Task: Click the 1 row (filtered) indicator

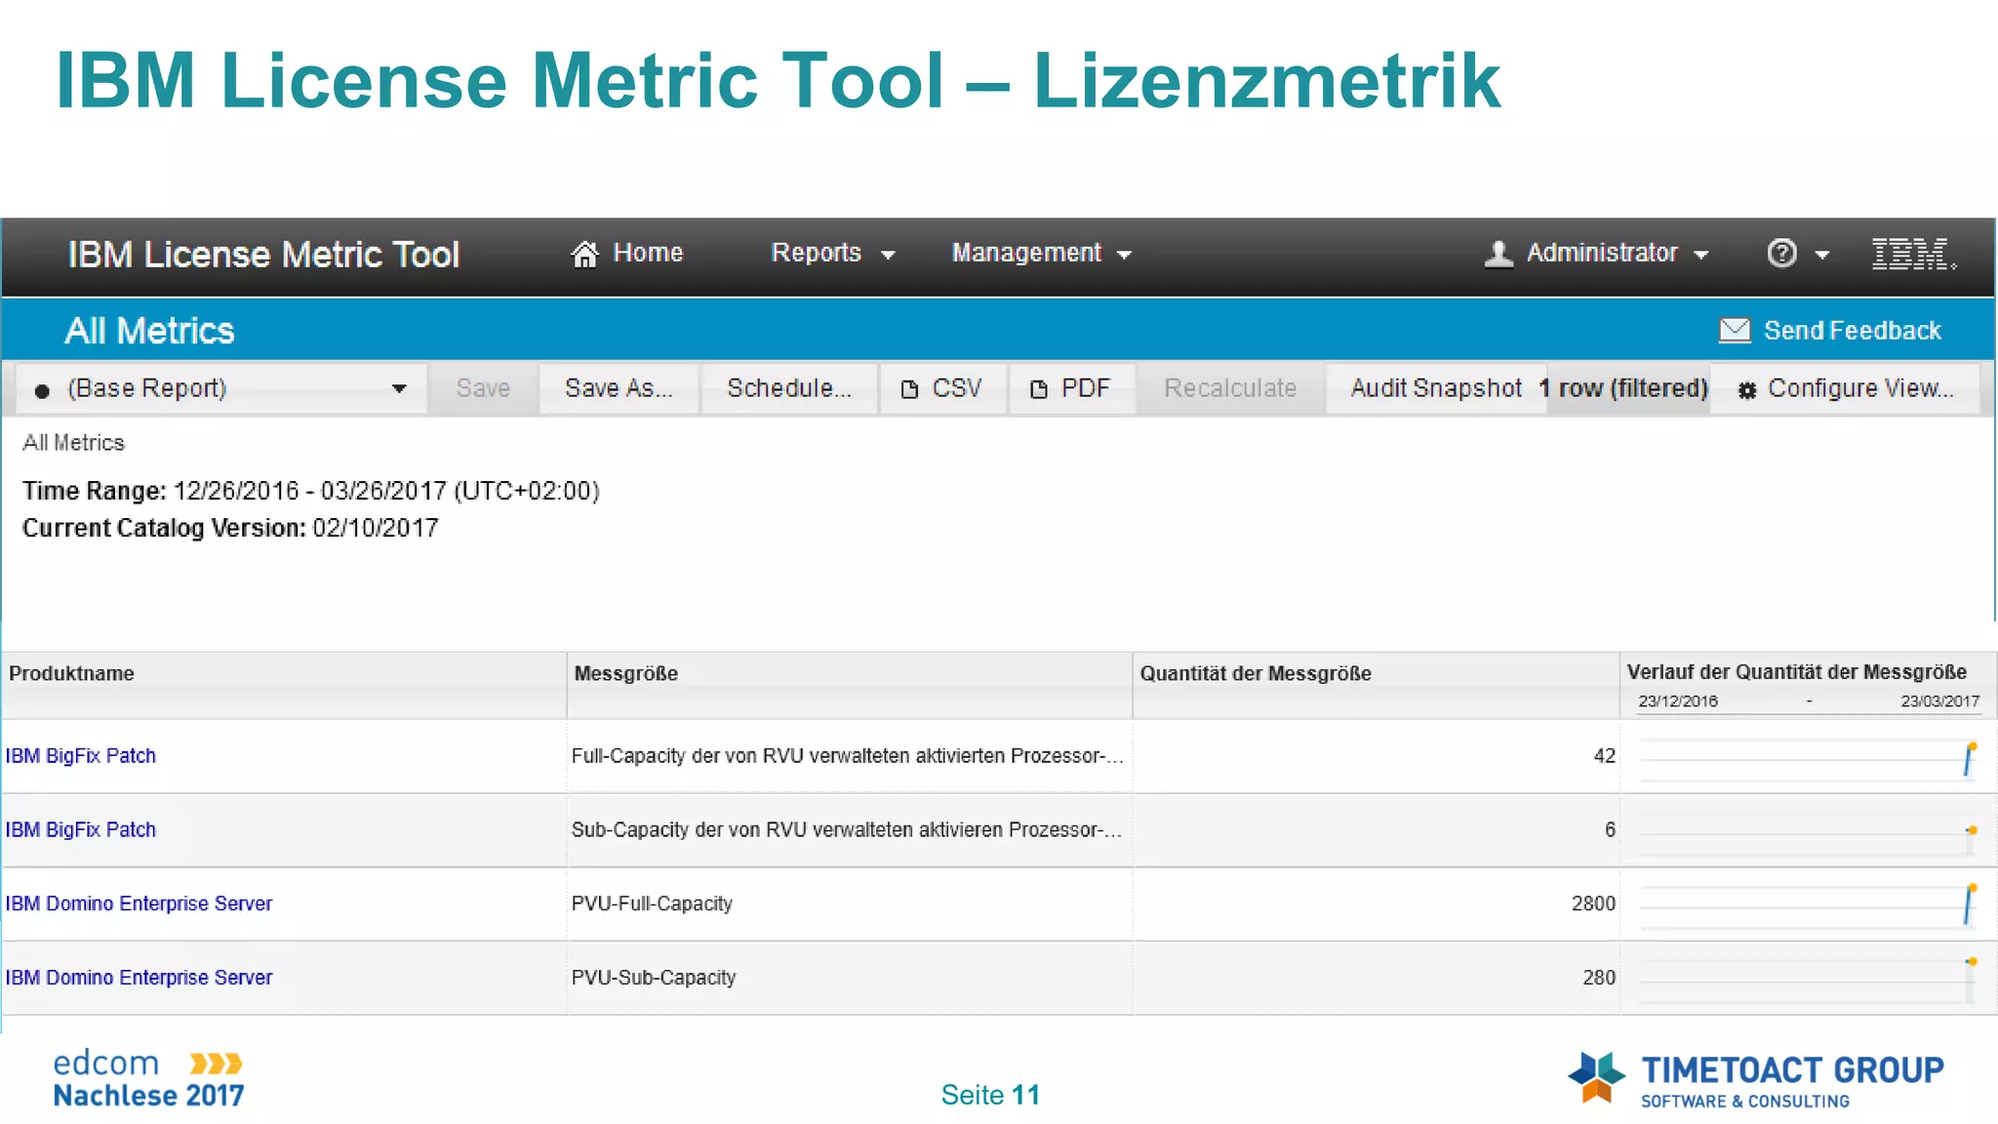Action: [1623, 388]
